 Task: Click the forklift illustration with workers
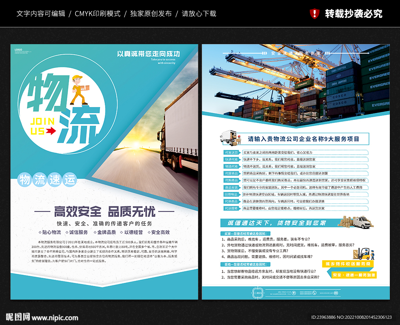(x=364, y=254)
